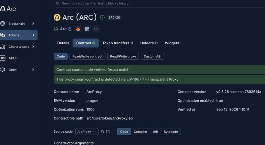Click the Constructor Arguments heading
Viewport: 265px width, 145px height.
pyautogui.click(x=74, y=143)
